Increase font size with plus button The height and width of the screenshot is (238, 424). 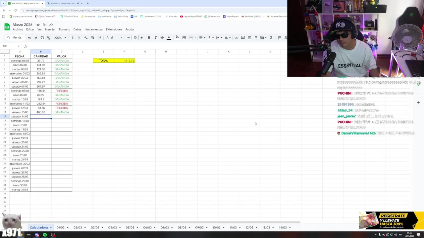[x=141, y=38]
